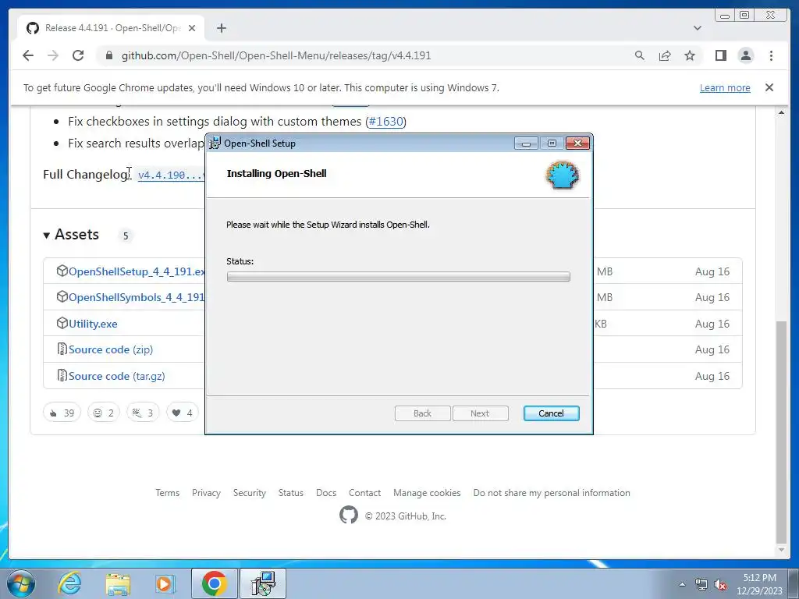The image size is (799, 599).
Task: Download OpenShellSymbols_4_4_191 asset
Action: [x=137, y=297]
